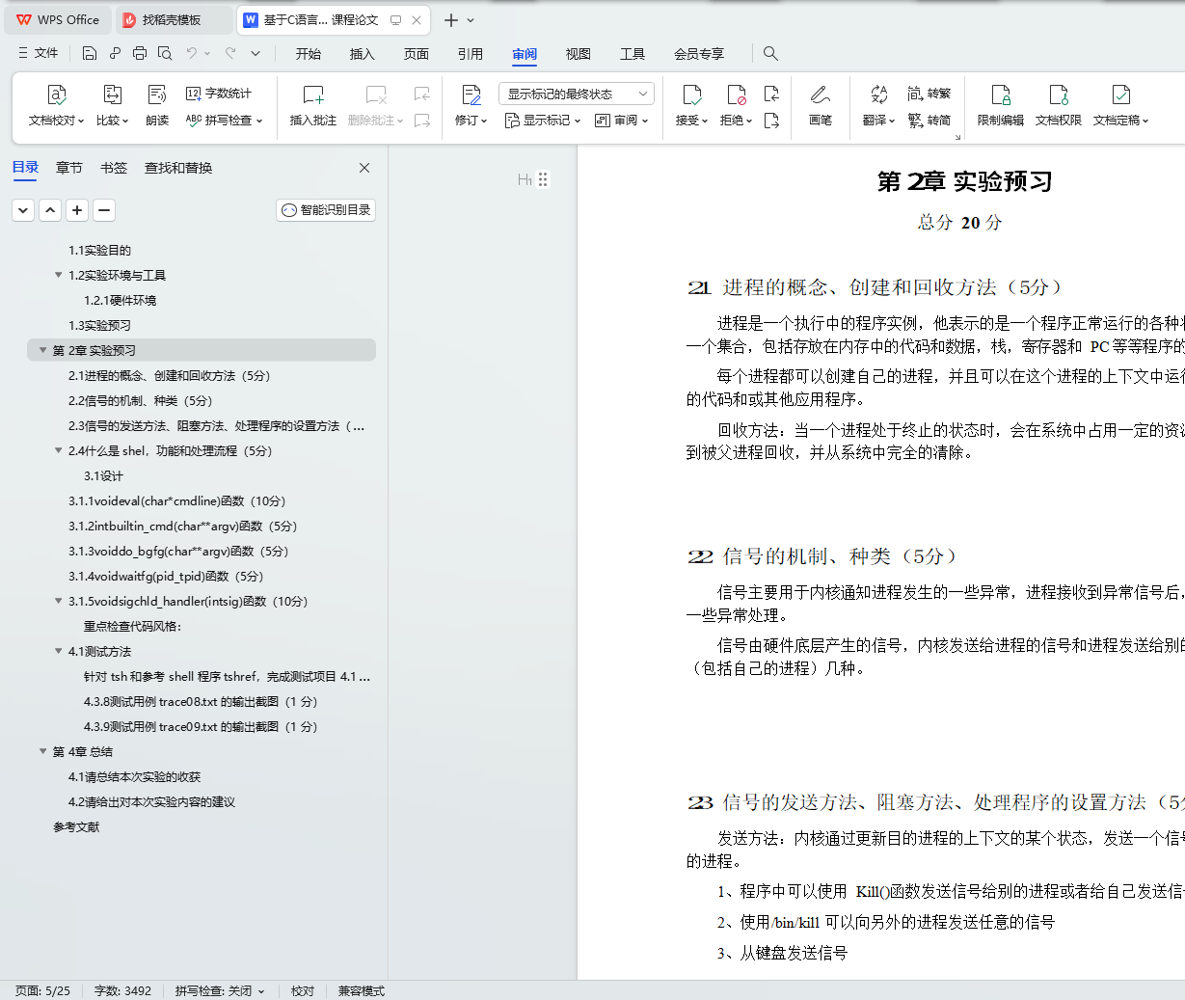
Task: Switch to the 书签 pane tab
Action: tap(114, 168)
